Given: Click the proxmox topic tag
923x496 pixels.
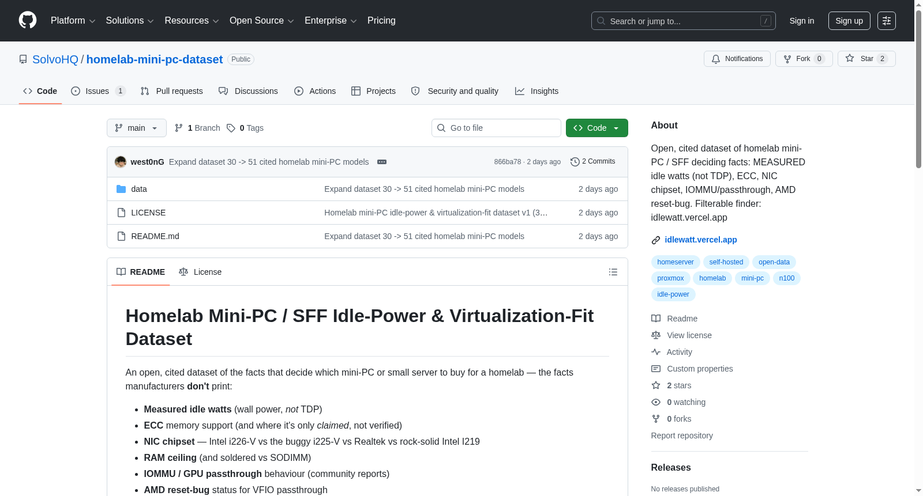Looking at the screenshot, I should 670,278.
